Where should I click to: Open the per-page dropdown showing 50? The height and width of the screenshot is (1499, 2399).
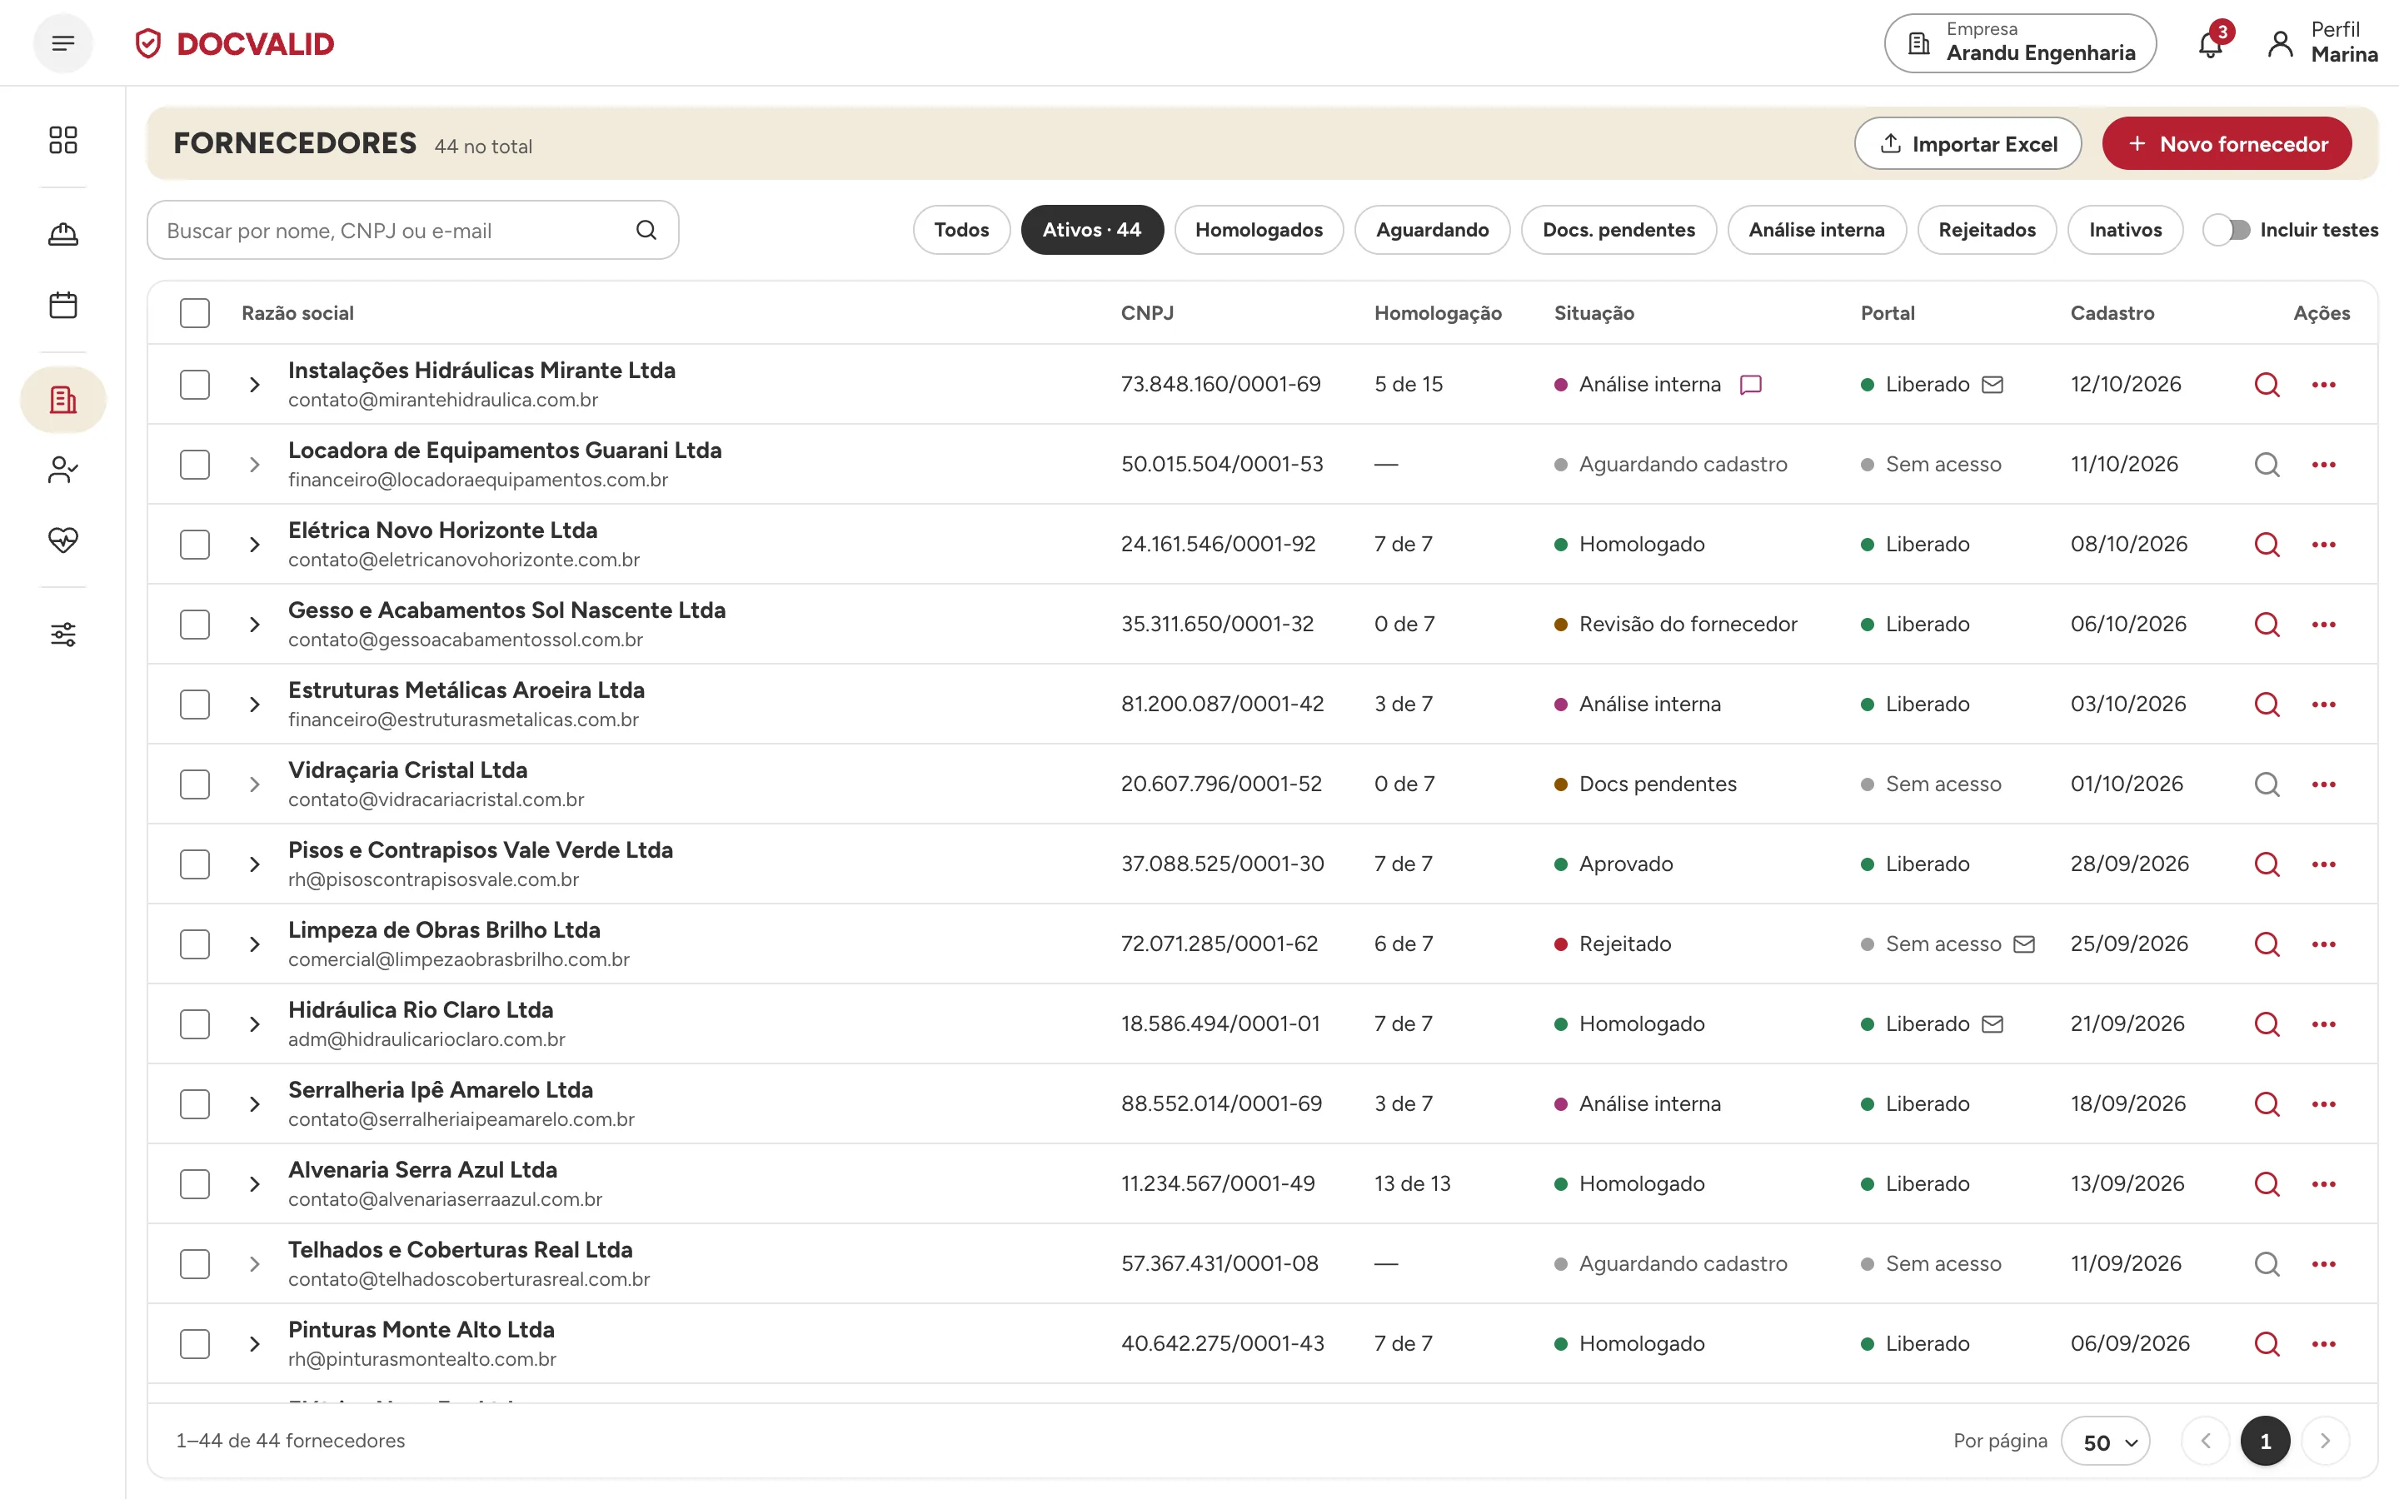coord(2106,1442)
